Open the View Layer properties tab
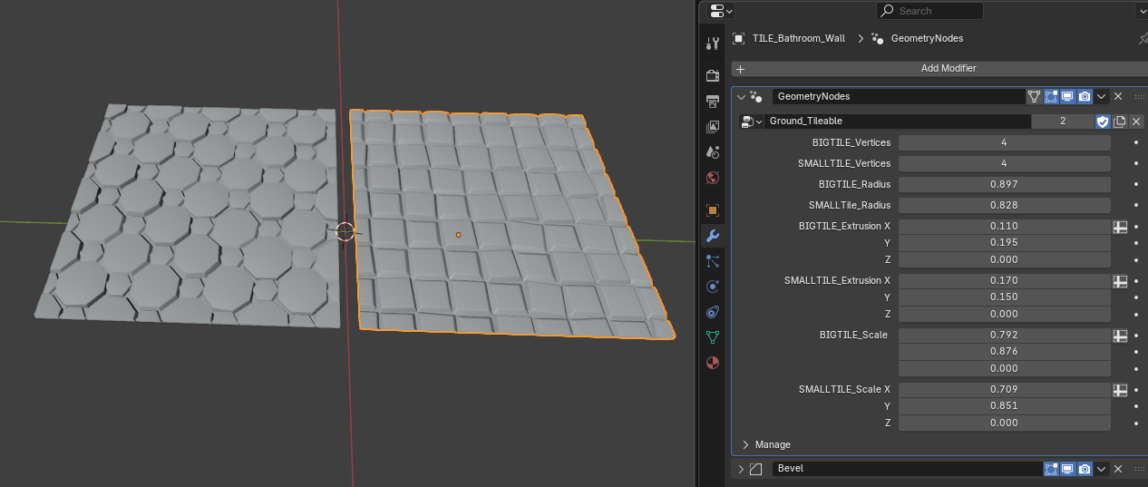This screenshot has height=487, width=1148. click(713, 126)
